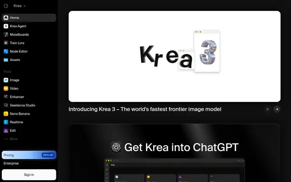Click the ChatGPT logo icon
The height and width of the screenshot is (182, 291).
(x=116, y=147)
